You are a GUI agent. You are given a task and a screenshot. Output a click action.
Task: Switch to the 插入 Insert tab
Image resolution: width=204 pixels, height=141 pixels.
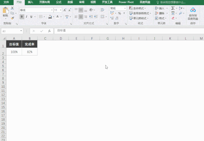click(30, 2)
